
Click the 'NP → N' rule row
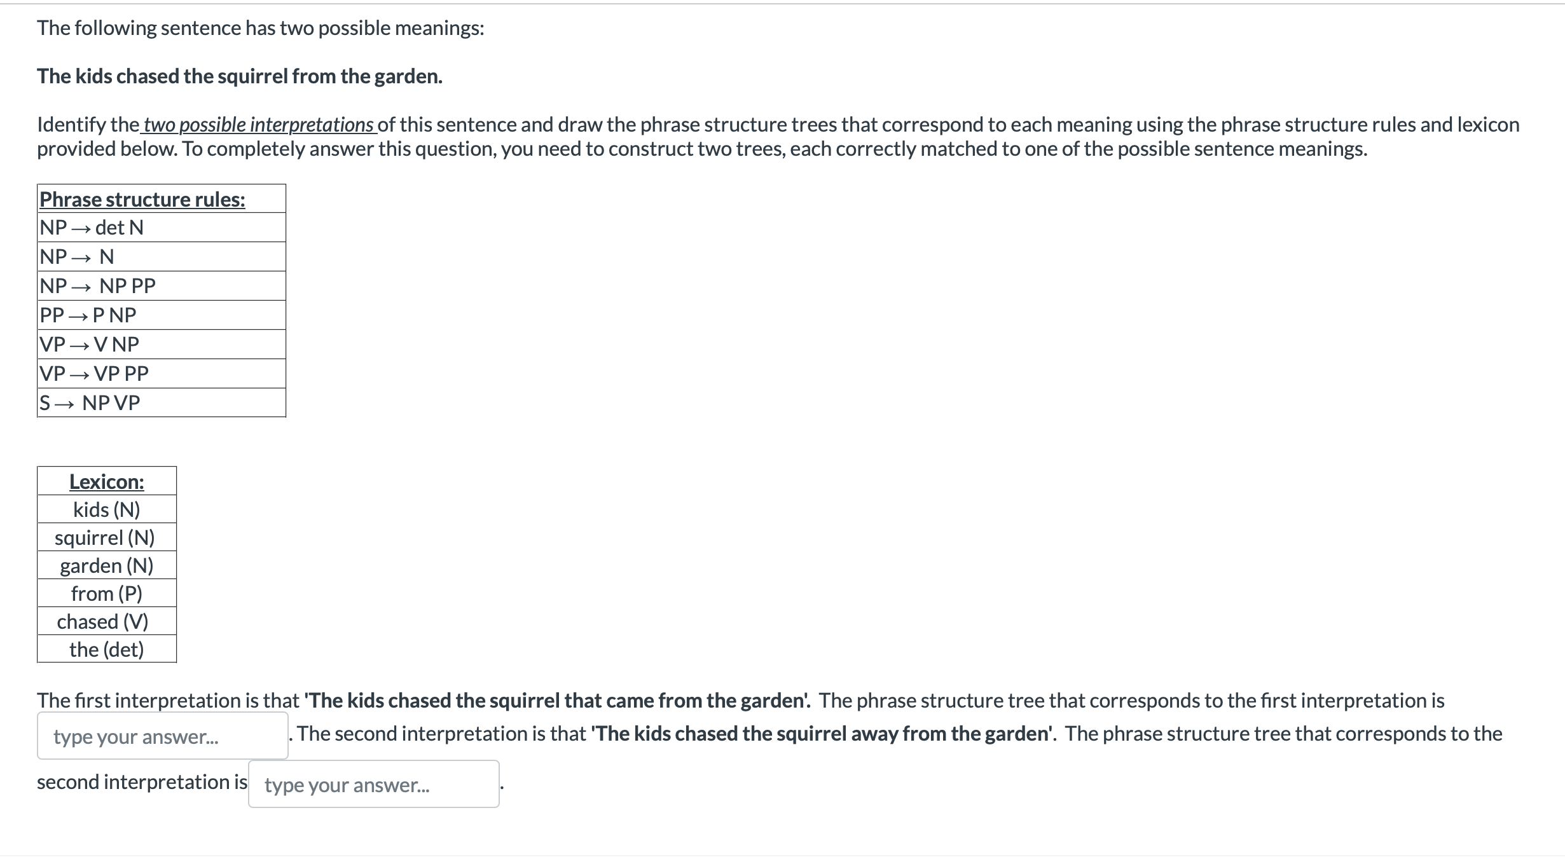(162, 256)
